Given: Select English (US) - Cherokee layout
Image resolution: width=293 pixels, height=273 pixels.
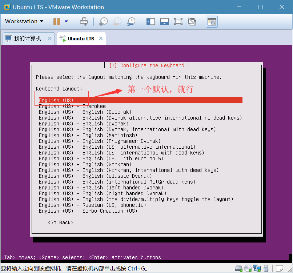Looking at the screenshot, I should click(72, 106).
